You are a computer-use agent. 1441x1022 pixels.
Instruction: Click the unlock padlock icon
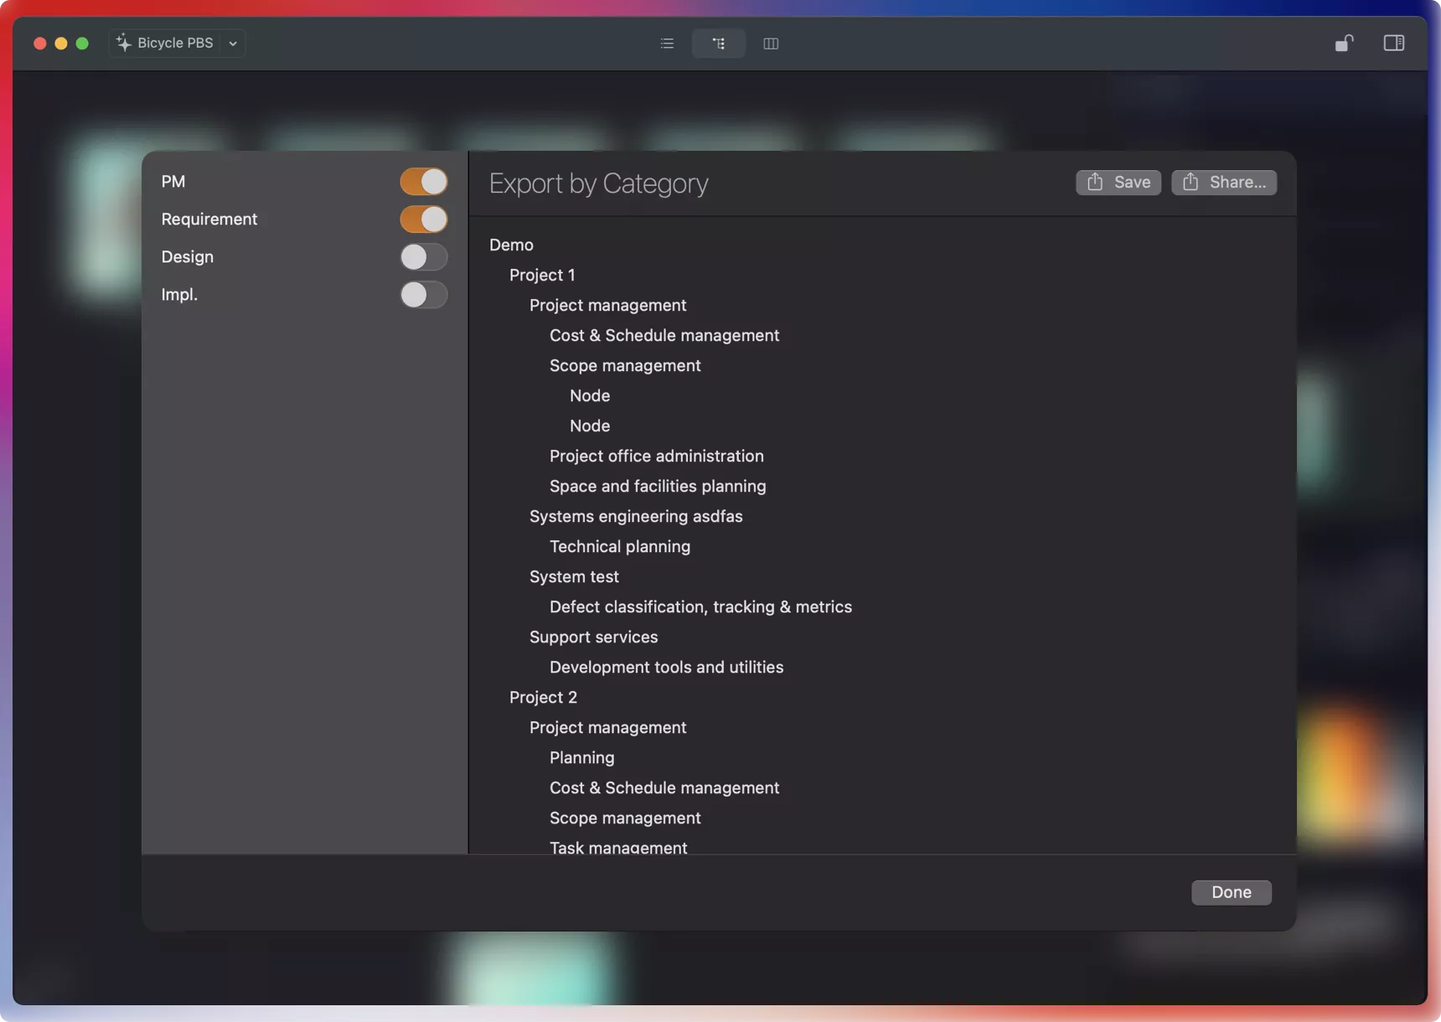pos(1344,44)
